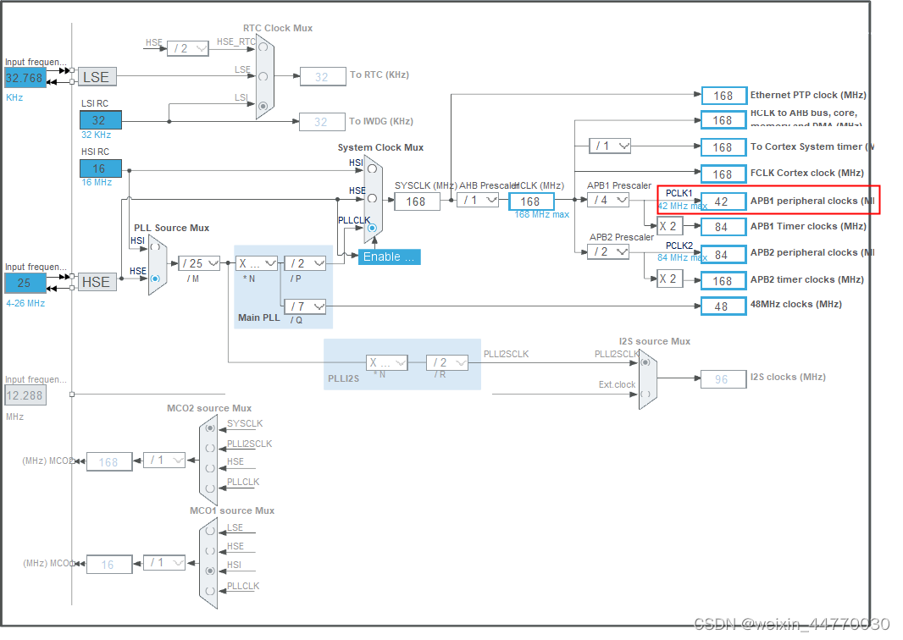Select PLLCLK in MCO1 source Mux
The image size is (903, 640).
tap(210, 591)
